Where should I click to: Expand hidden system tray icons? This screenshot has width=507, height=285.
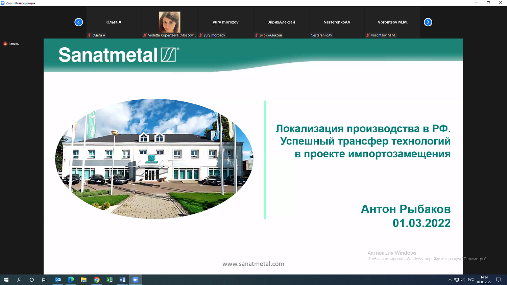[450, 280]
